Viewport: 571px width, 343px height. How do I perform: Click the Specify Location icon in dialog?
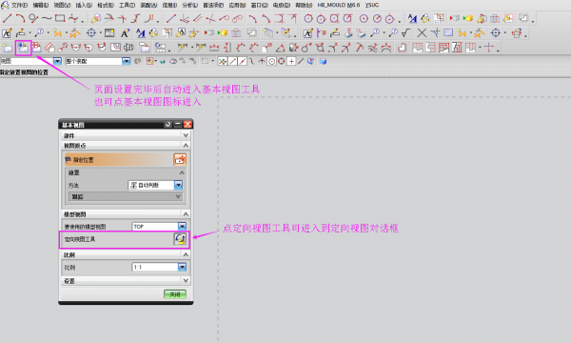pos(180,160)
